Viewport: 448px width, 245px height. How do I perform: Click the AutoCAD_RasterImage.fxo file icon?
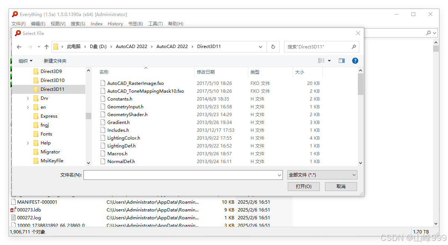pos(103,83)
